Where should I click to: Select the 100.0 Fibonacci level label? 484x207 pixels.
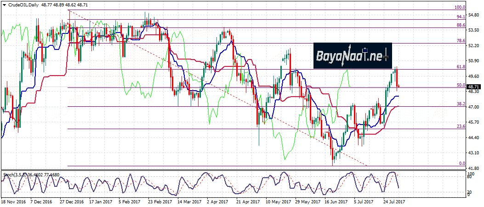click(x=460, y=7)
